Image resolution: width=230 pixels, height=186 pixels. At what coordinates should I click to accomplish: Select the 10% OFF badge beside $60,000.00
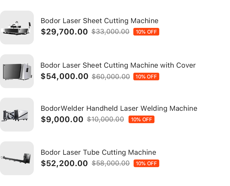click(146, 76)
